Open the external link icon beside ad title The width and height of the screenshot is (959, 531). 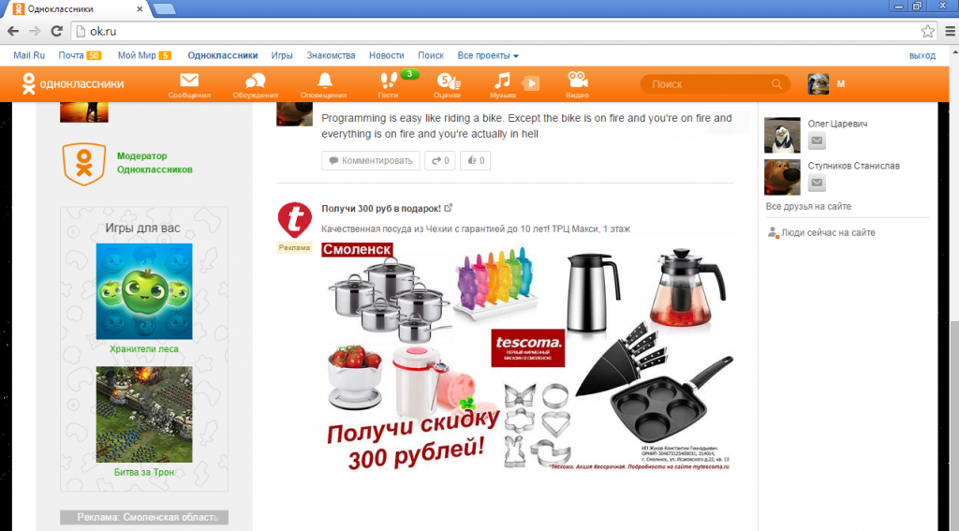point(449,208)
